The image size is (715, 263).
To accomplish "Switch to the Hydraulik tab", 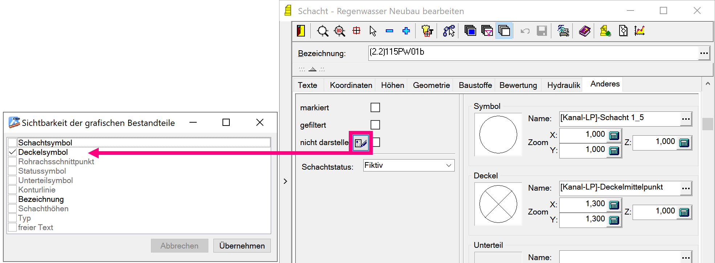I will tap(563, 85).
